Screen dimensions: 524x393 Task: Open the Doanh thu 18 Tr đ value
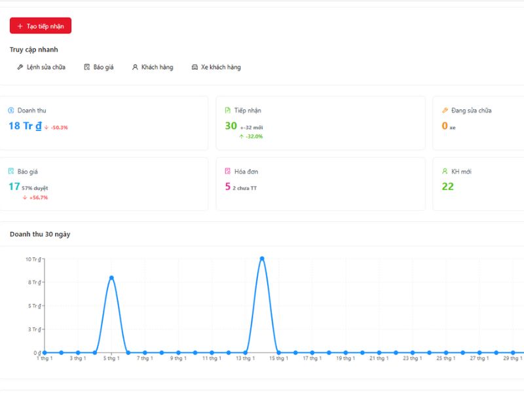(25, 126)
